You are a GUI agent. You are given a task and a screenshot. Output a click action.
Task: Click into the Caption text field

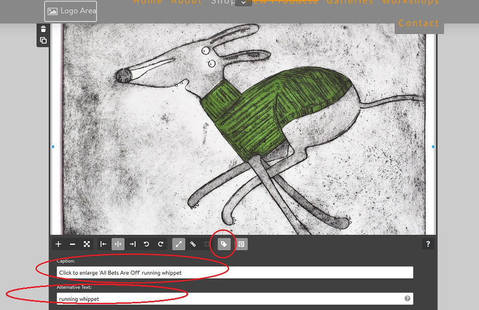[235, 272]
